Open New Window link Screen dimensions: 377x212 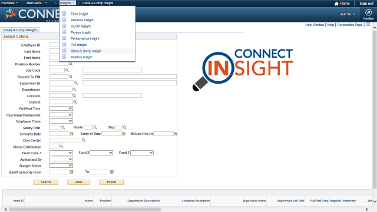[x=315, y=25]
